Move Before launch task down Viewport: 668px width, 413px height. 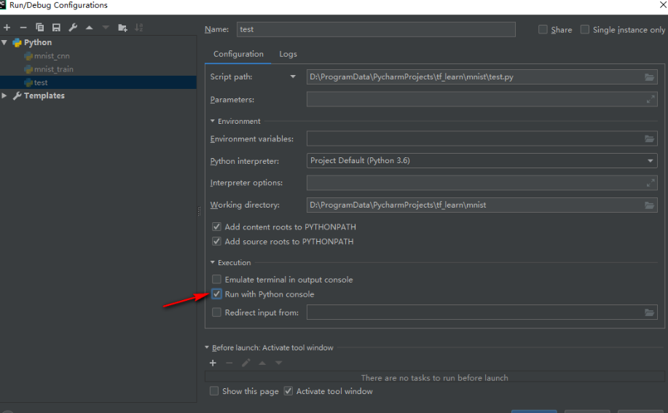[278, 363]
